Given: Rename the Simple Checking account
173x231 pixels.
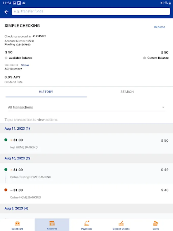Looking at the screenshot, I should (159, 27).
